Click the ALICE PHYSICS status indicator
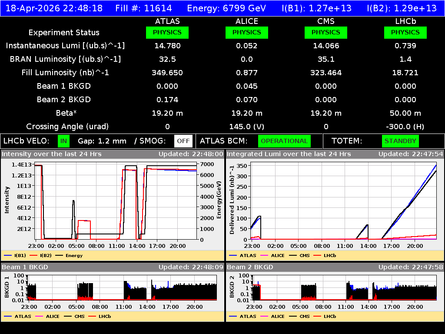445x334 pixels. pos(246,32)
